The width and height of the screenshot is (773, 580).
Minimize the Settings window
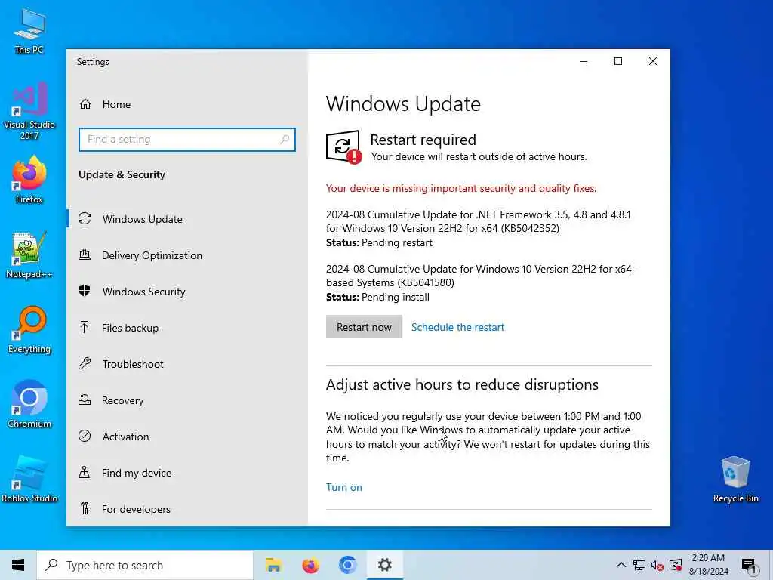584,61
